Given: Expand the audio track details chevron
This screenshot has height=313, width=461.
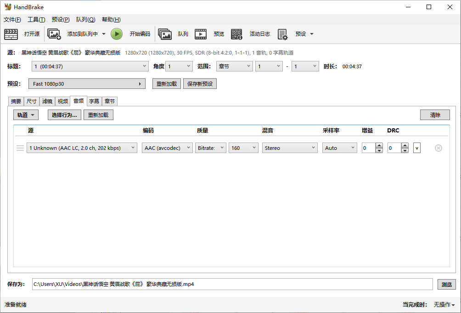Looking at the screenshot, I should click(416, 148).
